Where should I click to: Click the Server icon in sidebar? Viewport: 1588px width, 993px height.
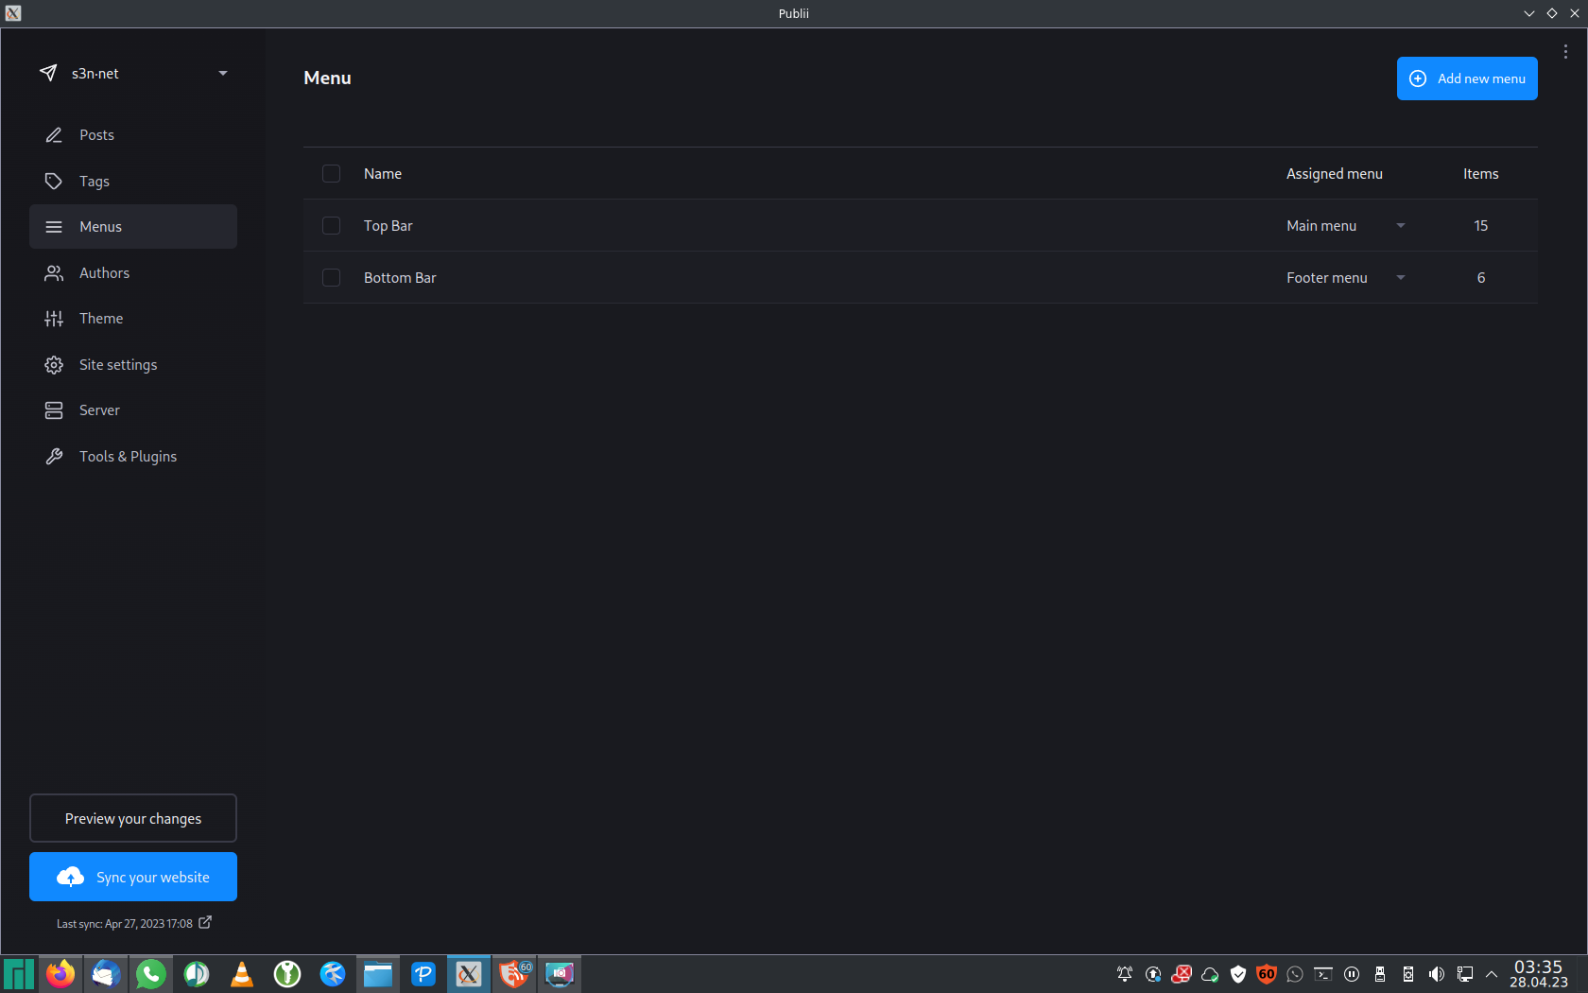(x=54, y=410)
